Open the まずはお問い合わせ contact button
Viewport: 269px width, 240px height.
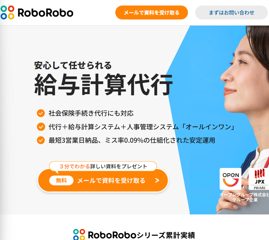(x=232, y=12)
